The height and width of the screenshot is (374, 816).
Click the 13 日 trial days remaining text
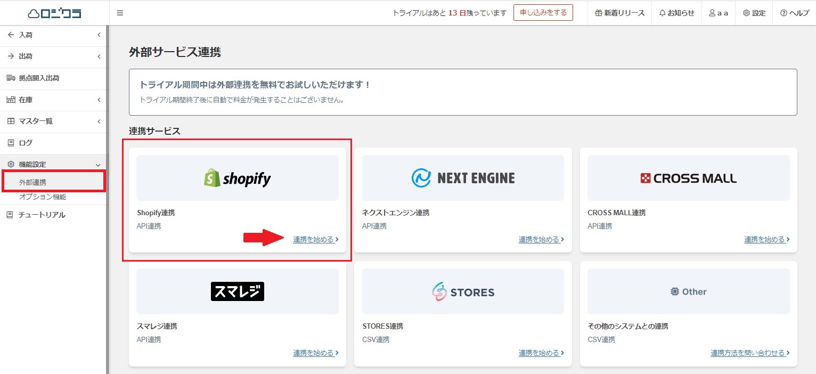[x=458, y=13]
